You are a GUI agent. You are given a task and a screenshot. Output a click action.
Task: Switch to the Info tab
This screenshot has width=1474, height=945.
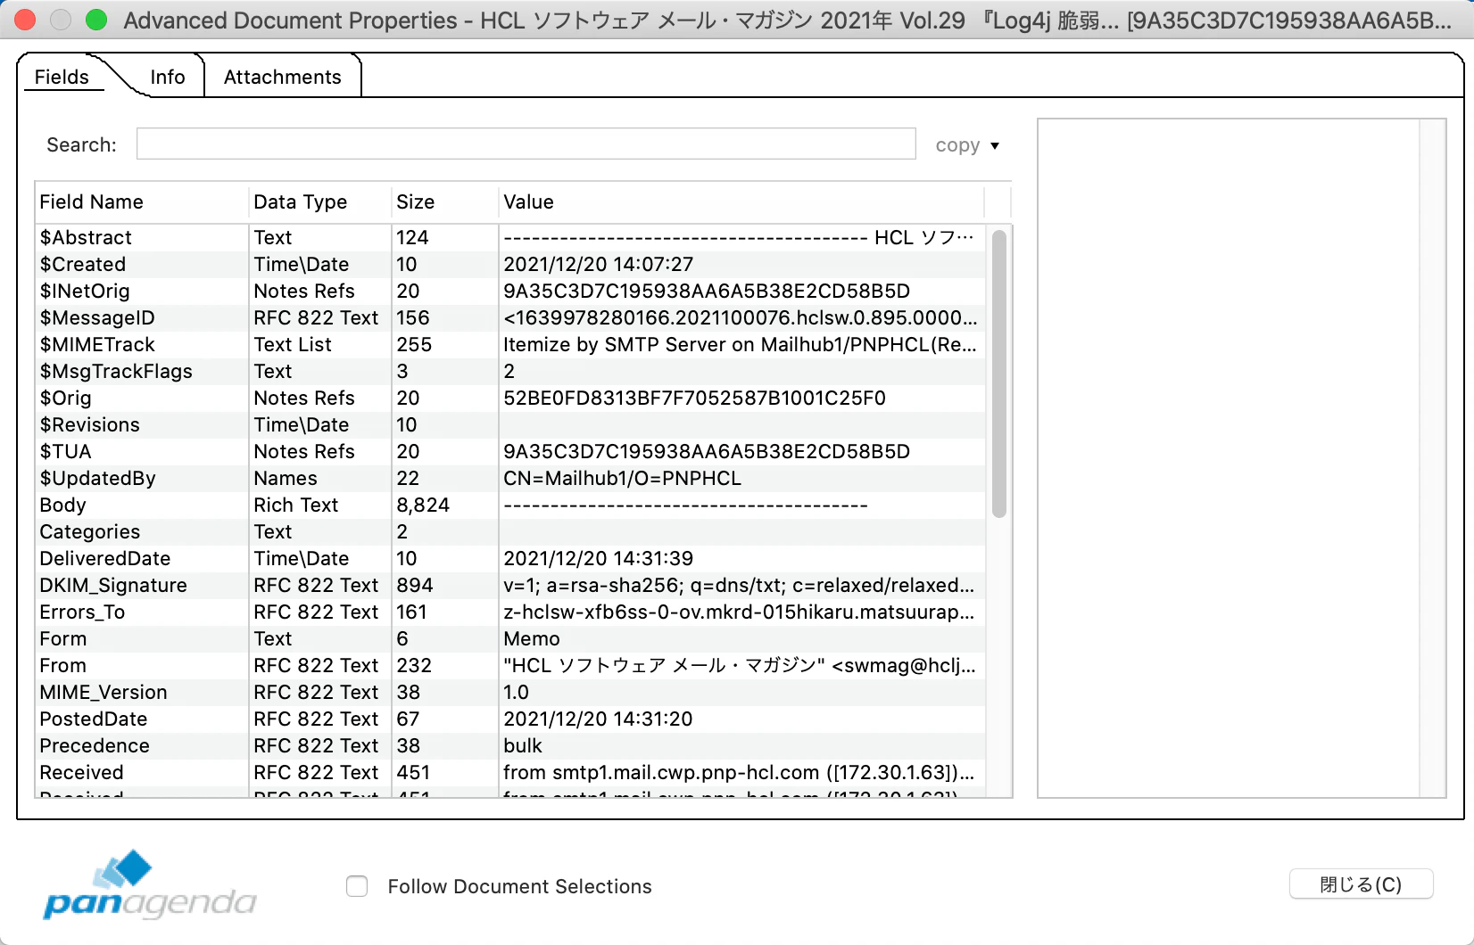pyautogui.click(x=168, y=78)
